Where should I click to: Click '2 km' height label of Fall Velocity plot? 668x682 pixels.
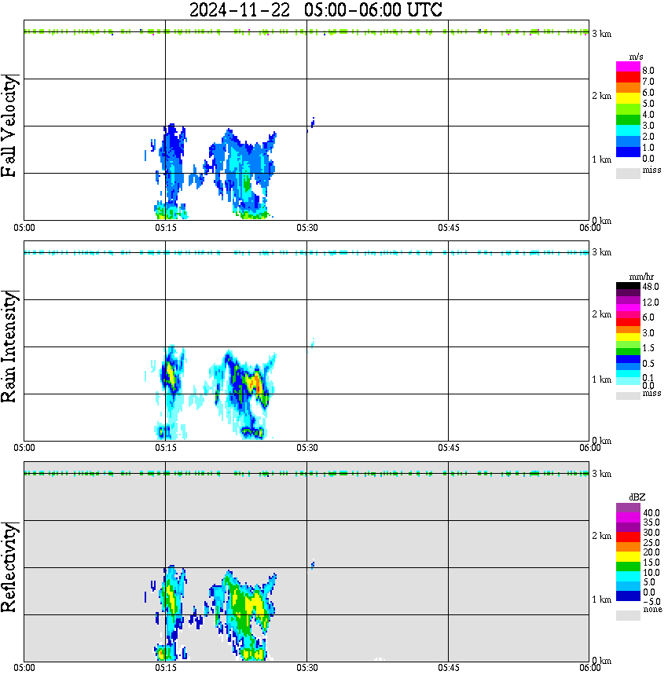tap(601, 96)
